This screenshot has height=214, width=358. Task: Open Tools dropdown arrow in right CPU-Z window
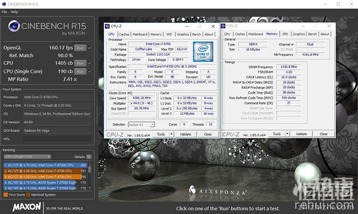click(x=287, y=134)
